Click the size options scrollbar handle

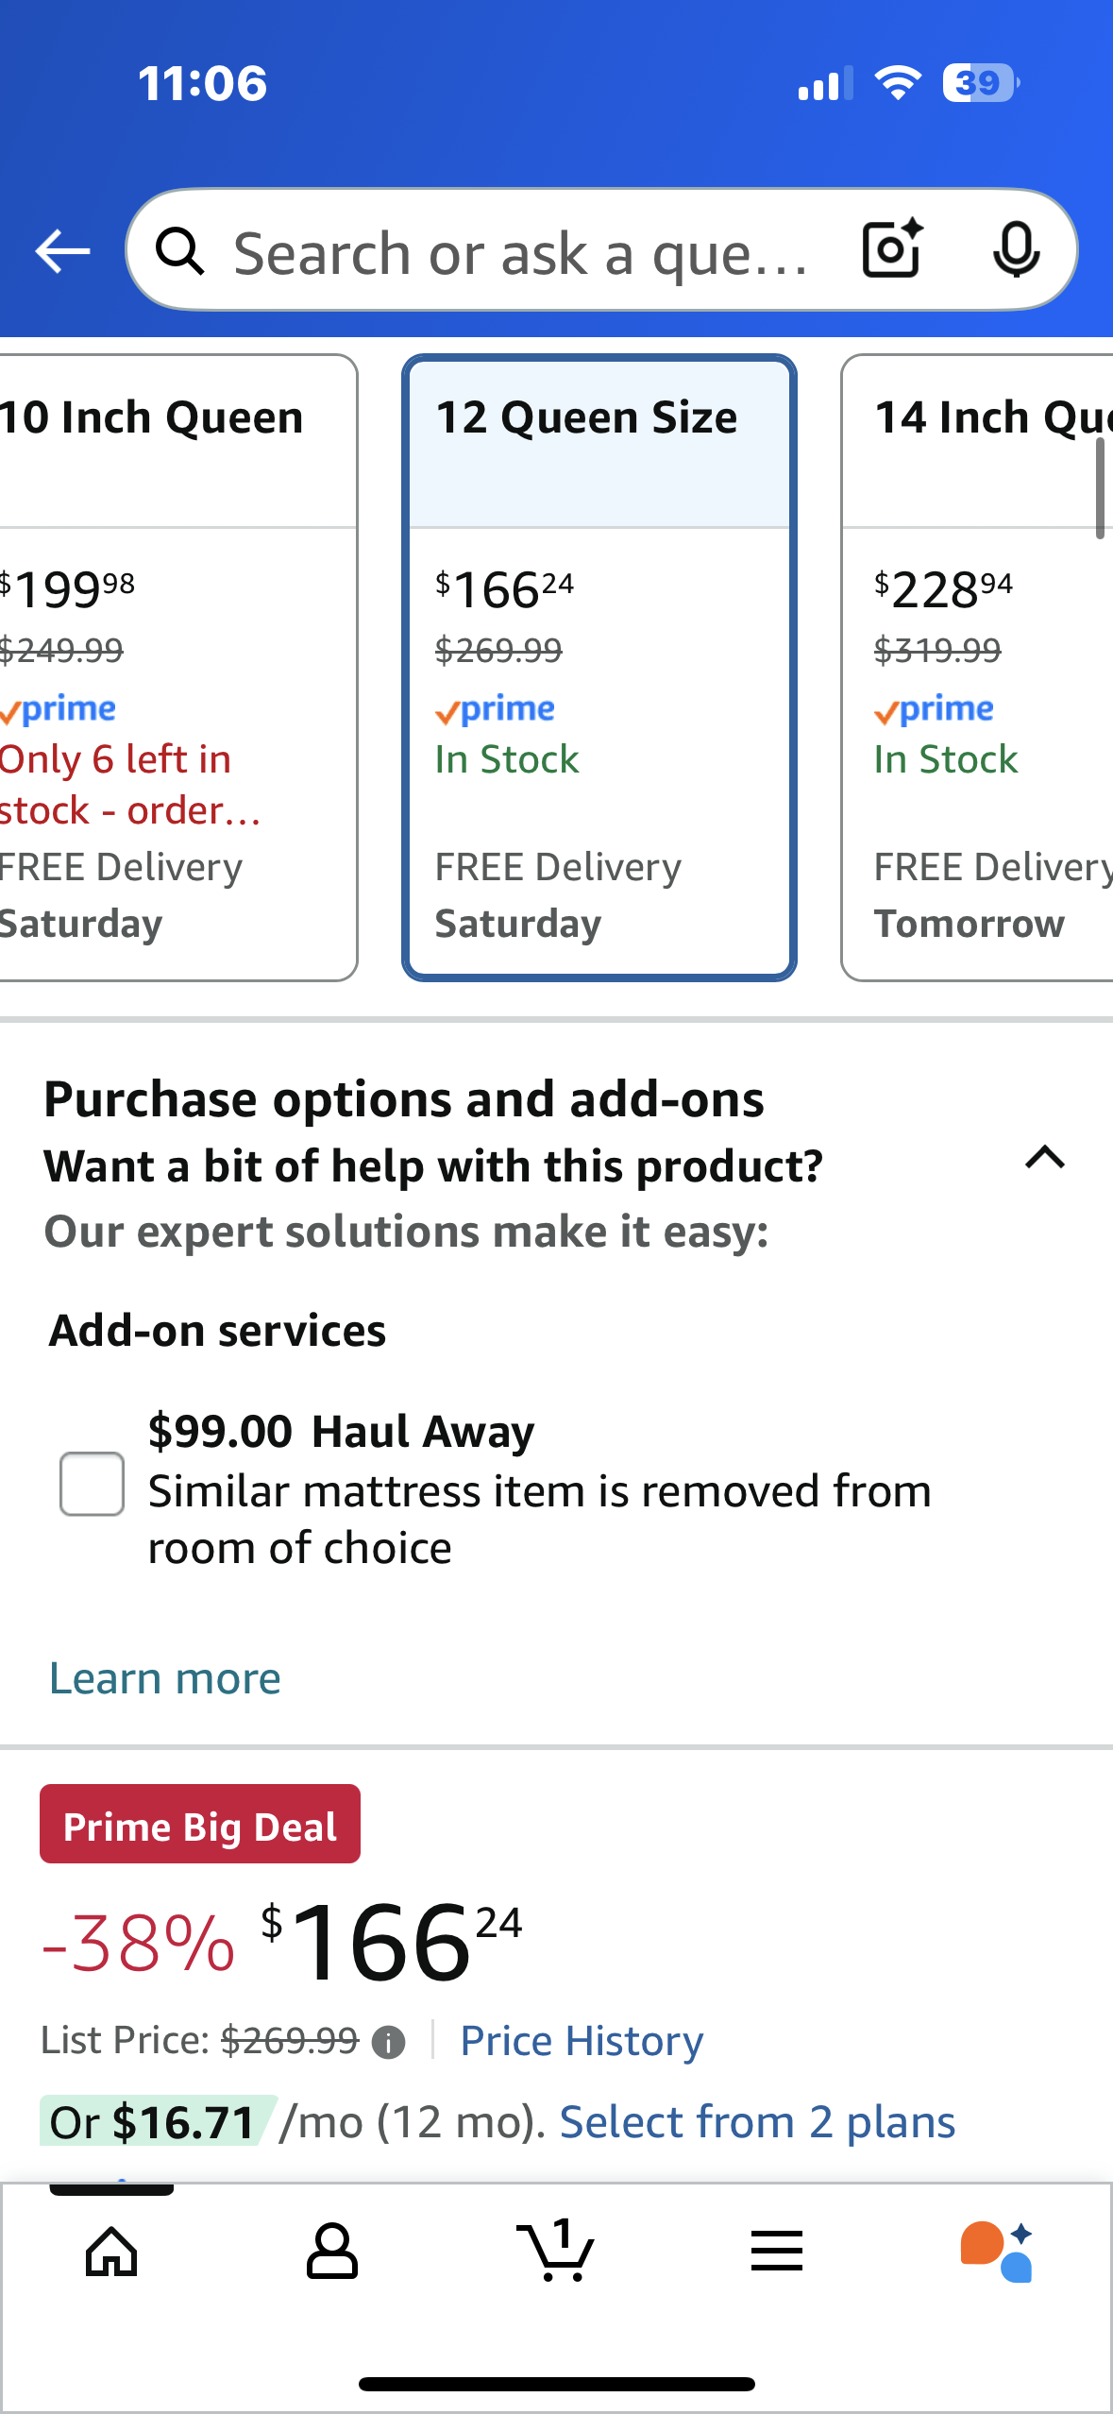[x=1100, y=489]
